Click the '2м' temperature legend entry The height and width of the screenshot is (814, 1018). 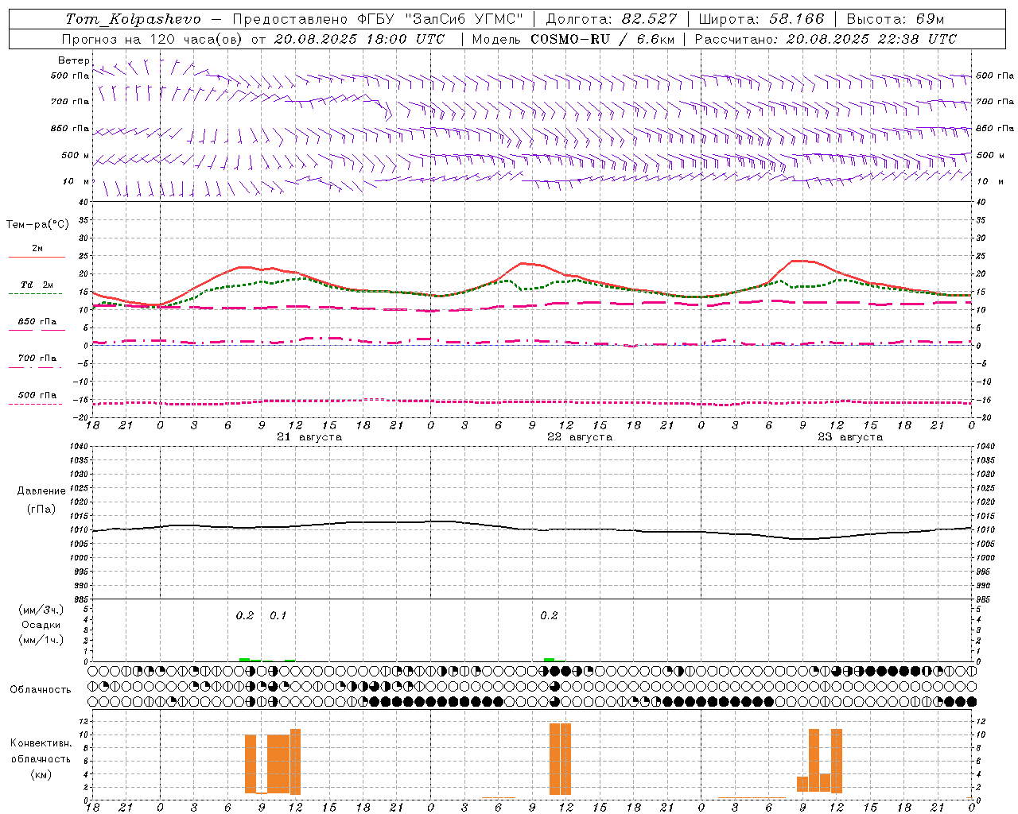pos(37,249)
